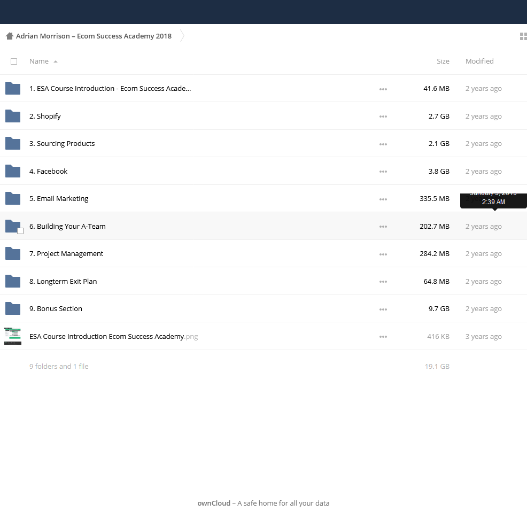Tick the select-all checkbox in the header

coord(14,61)
